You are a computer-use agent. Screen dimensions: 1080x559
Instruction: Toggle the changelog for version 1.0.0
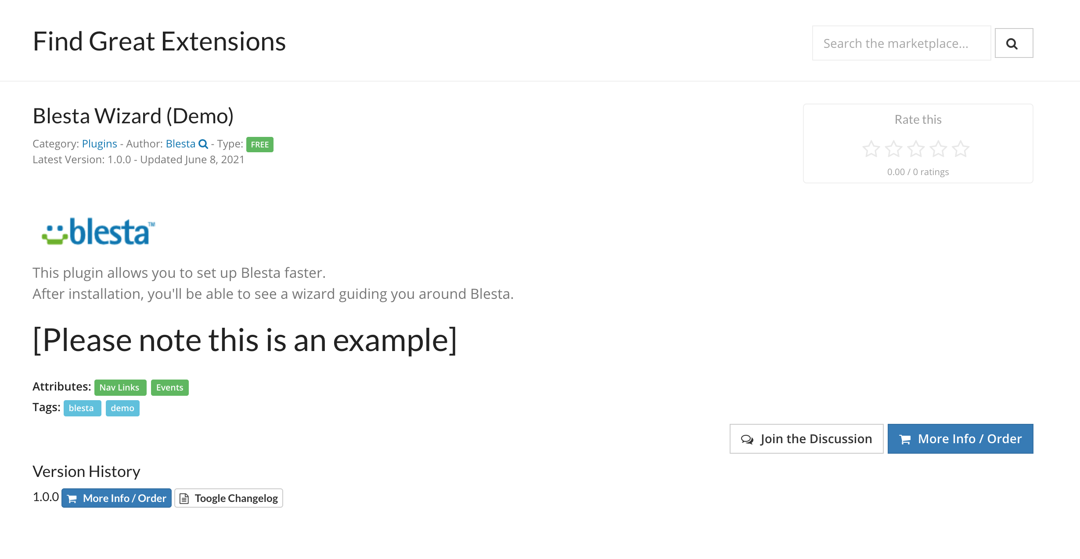[x=228, y=498]
